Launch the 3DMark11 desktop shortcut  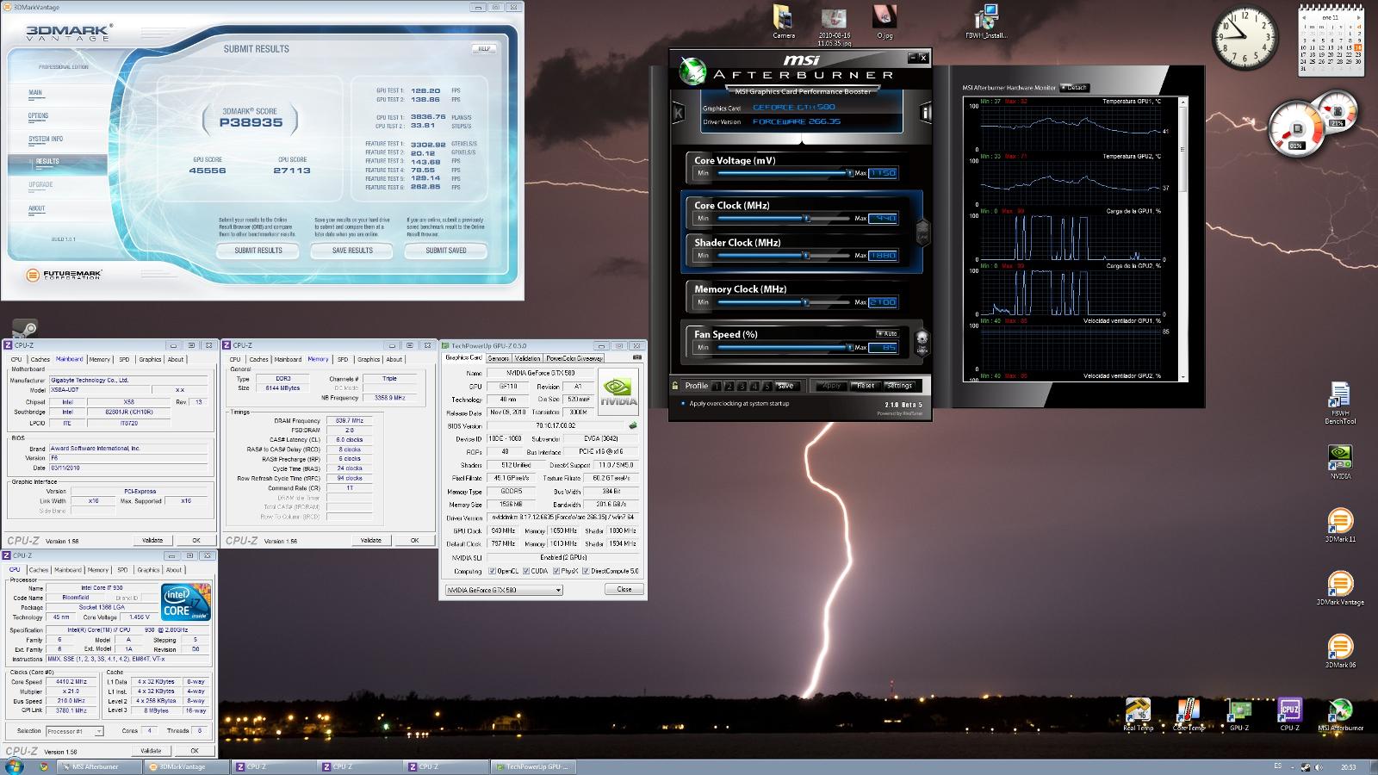(1340, 525)
